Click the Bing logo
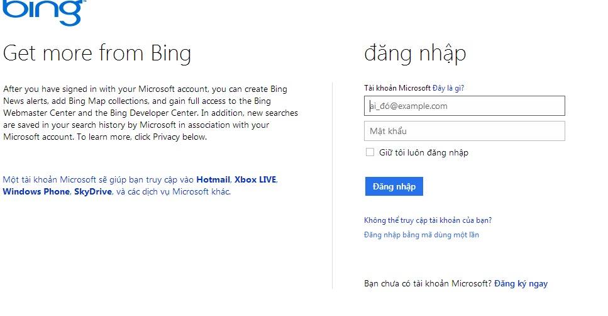 pyautogui.click(x=44, y=13)
